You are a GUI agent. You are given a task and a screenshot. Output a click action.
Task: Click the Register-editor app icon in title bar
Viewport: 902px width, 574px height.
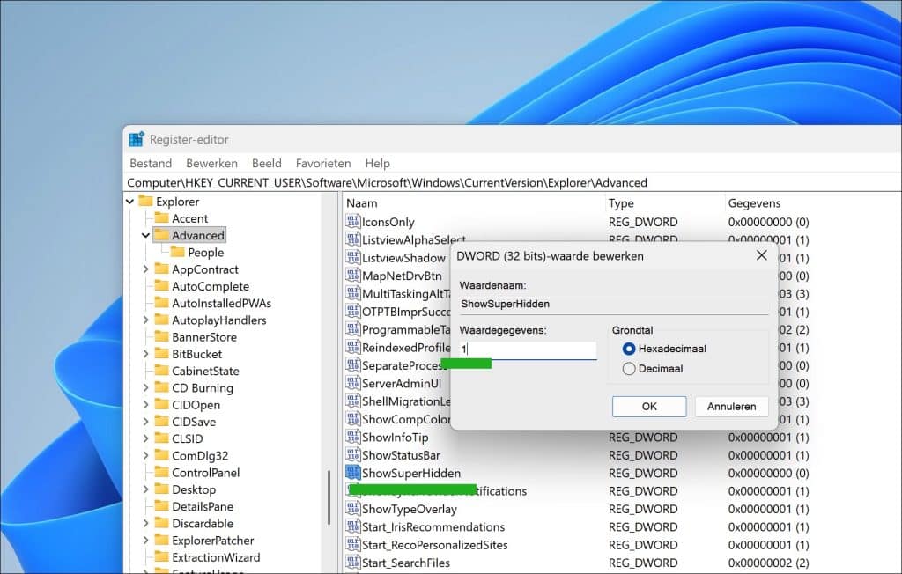(x=137, y=138)
